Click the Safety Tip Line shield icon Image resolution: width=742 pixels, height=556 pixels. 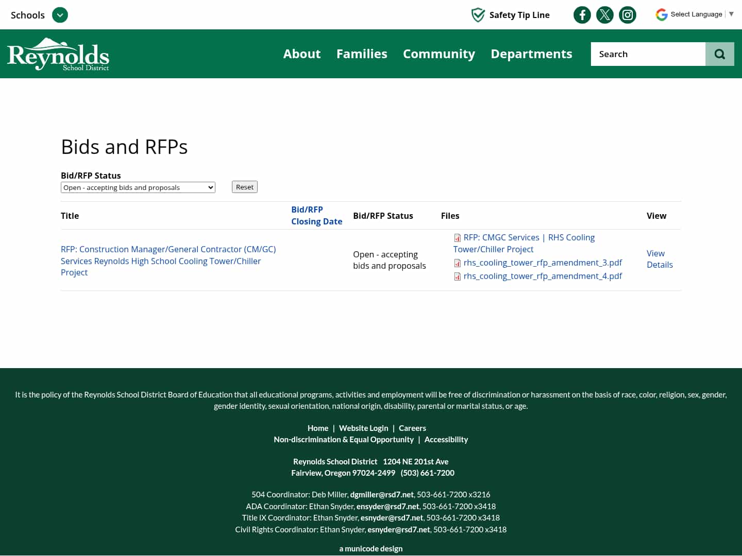pos(478,14)
